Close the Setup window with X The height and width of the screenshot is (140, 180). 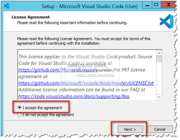(168, 4)
